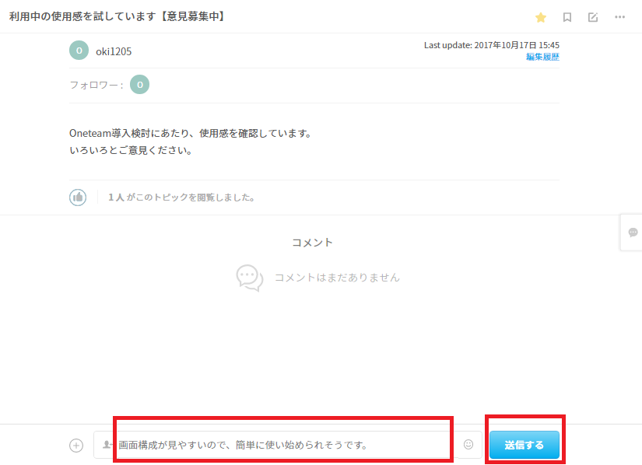The image size is (642, 465).
Task: Click the empty-comments speech bubble illustration
Action: click(248, 278)
